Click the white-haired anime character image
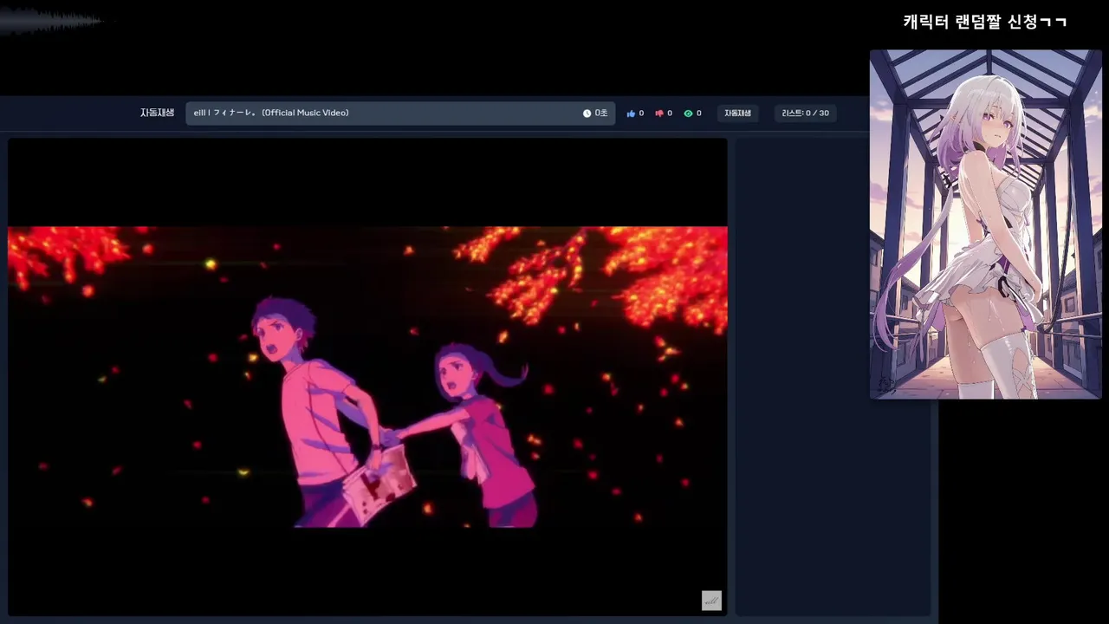Image resolution: width=1109 pixels, height=624 pixels. tap(985, 224)
